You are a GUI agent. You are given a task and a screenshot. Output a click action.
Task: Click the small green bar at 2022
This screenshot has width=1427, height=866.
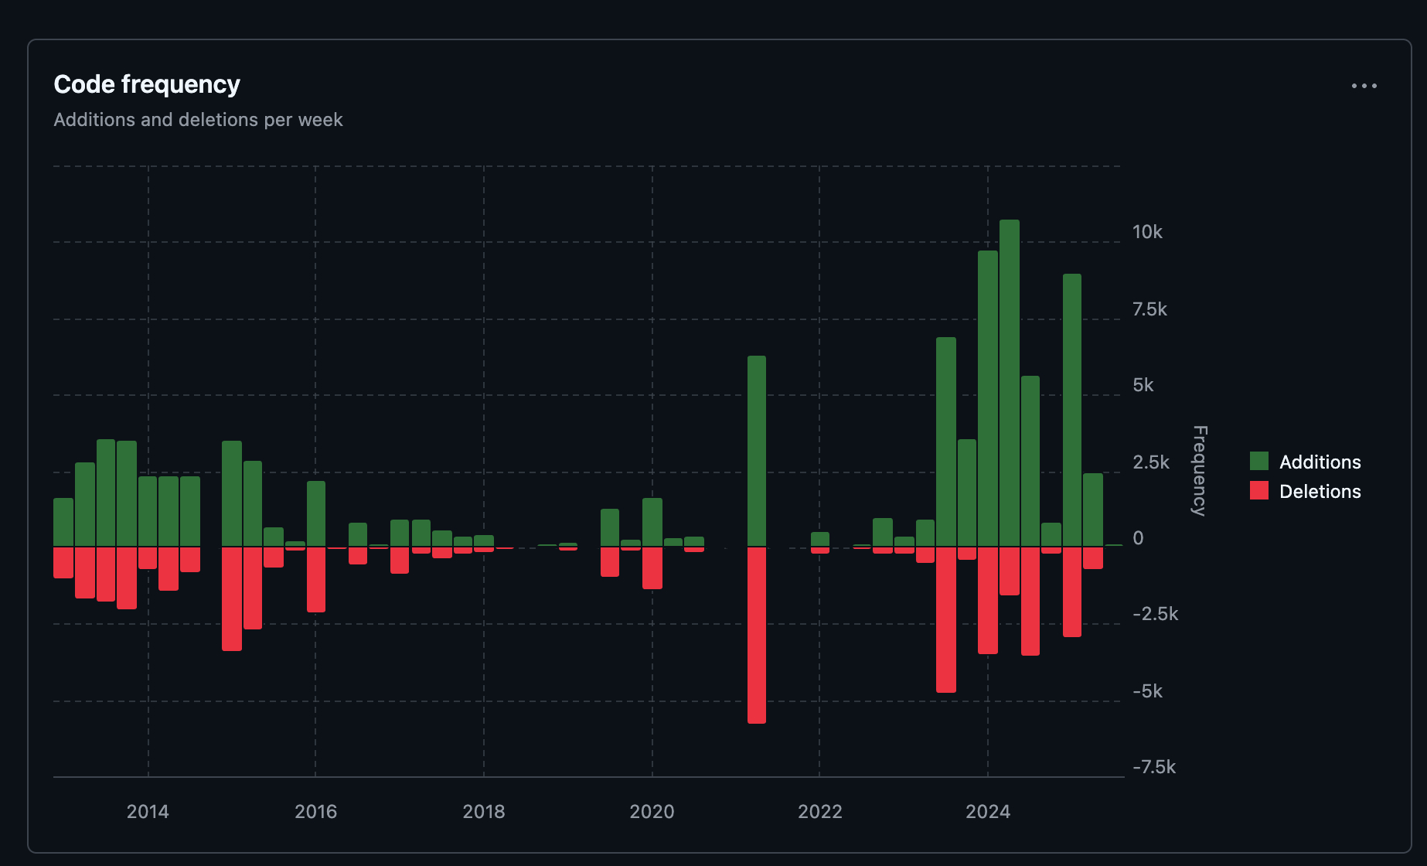pyautogui.click(x=820, y=539)
